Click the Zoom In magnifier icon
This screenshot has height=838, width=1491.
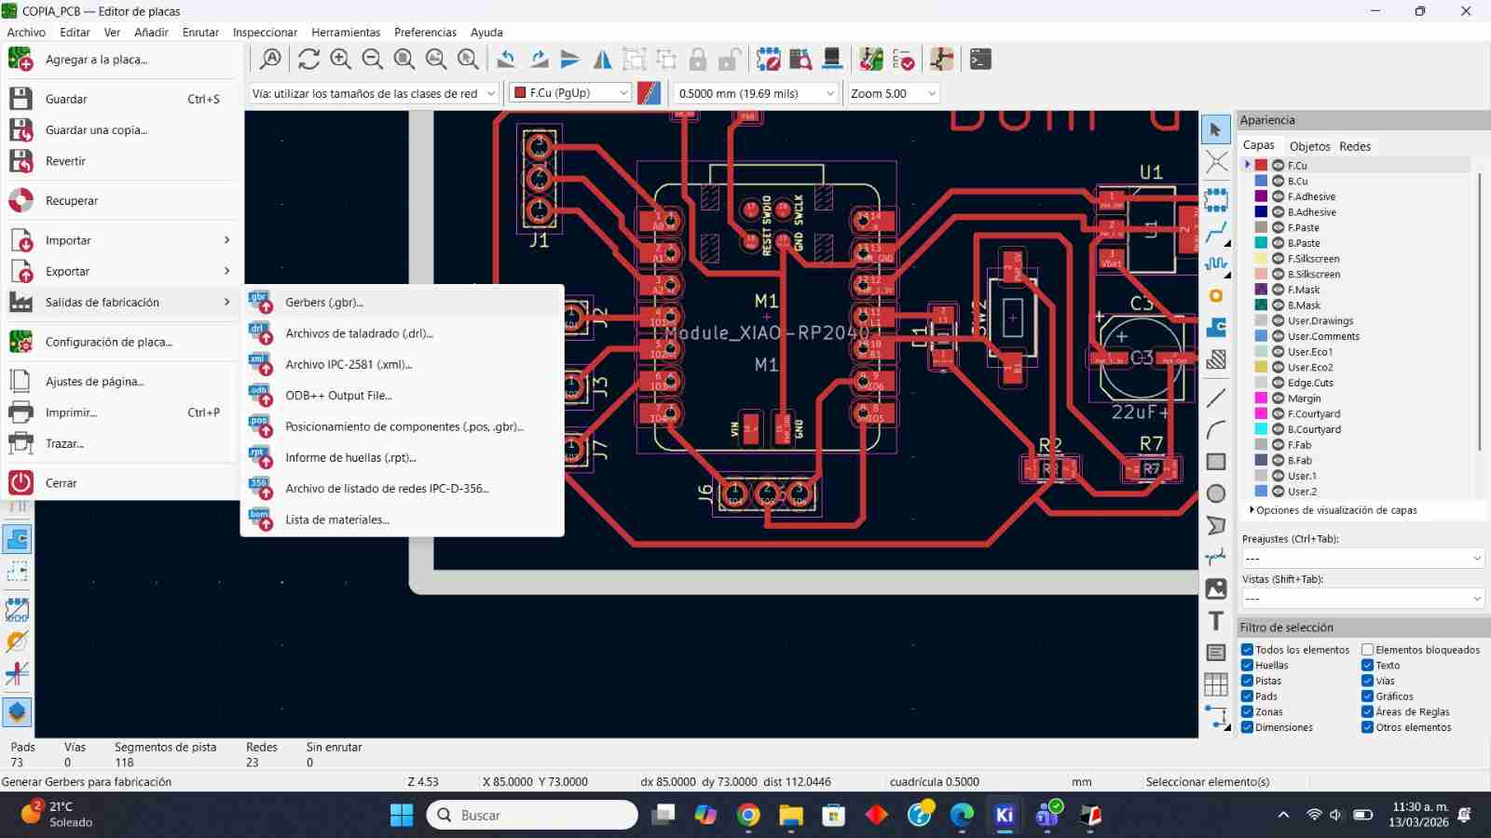(341, 60)
